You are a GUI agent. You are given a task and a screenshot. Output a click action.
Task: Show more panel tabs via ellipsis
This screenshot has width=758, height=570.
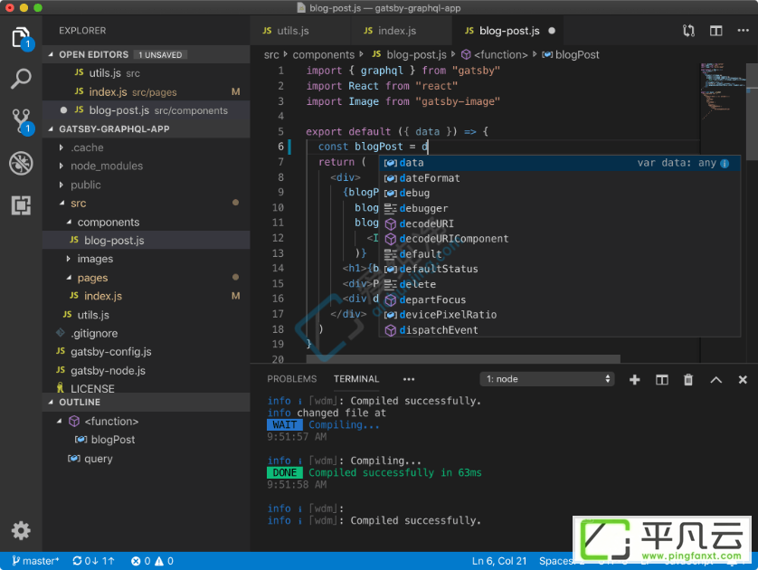tap(409, 379)
